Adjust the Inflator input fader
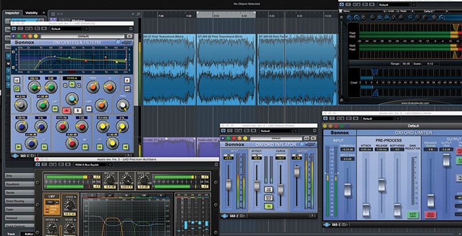The image size is (462, 236). pos(229,184)
